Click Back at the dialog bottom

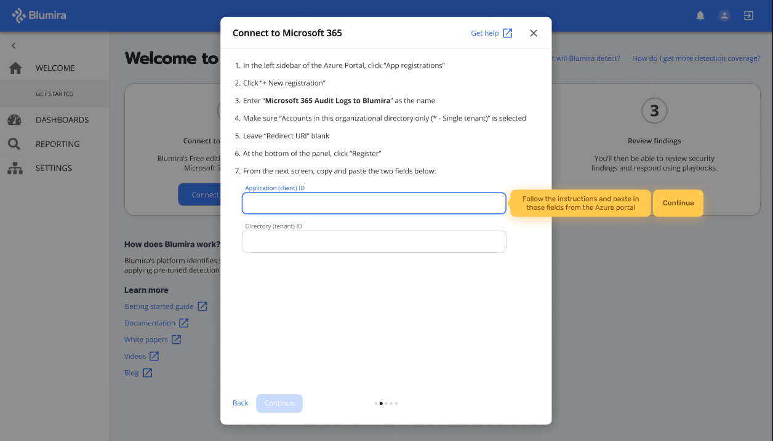tap(241, 403)
